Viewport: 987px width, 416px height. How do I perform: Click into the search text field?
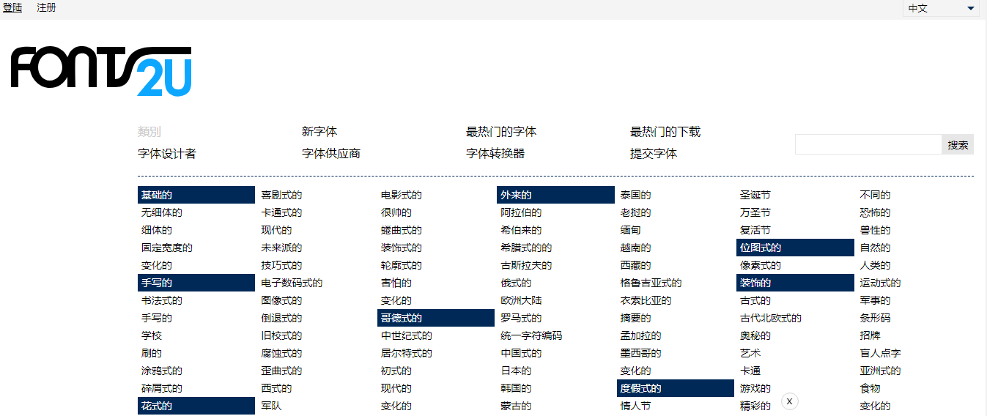[x=868, y=145]
